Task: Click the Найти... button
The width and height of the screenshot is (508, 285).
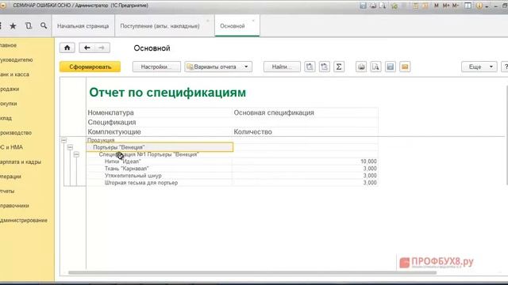Action: pos(282,66)
